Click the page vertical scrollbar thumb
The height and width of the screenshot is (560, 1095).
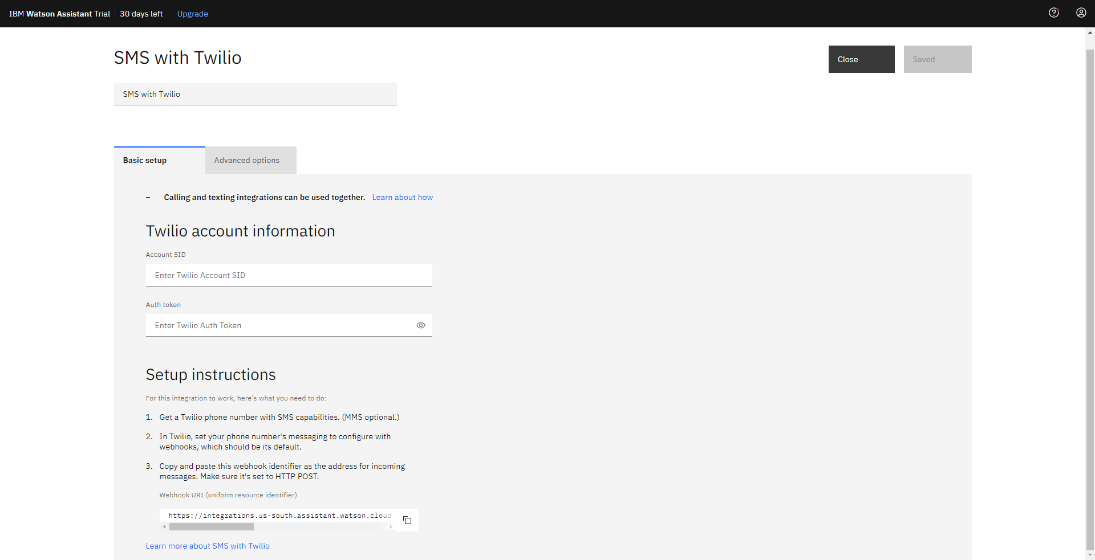click(1090, 299)
